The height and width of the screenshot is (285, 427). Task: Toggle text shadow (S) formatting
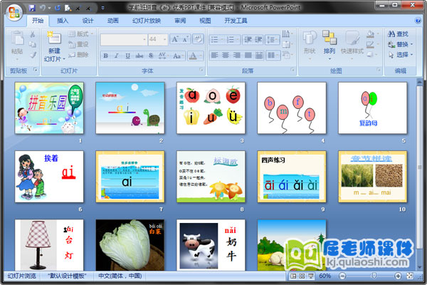[151, 56]
